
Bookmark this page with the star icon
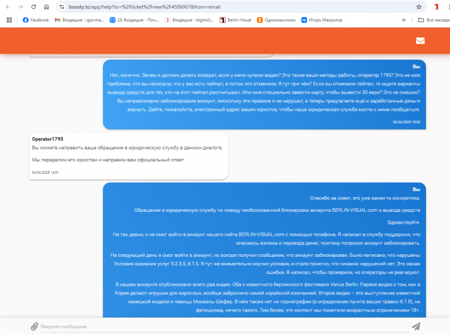pos(419,7)
